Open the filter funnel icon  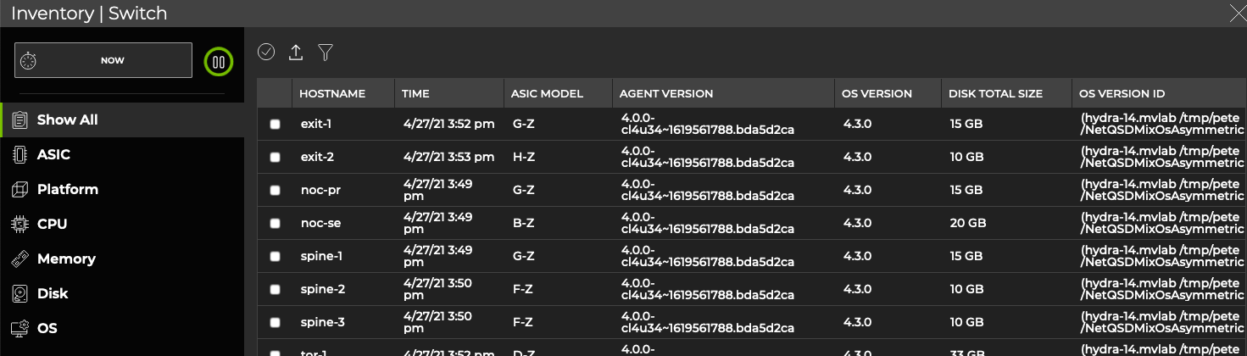[x=326, y=53]
